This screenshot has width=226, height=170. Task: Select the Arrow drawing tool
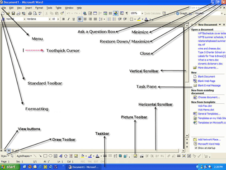(40, 156)
